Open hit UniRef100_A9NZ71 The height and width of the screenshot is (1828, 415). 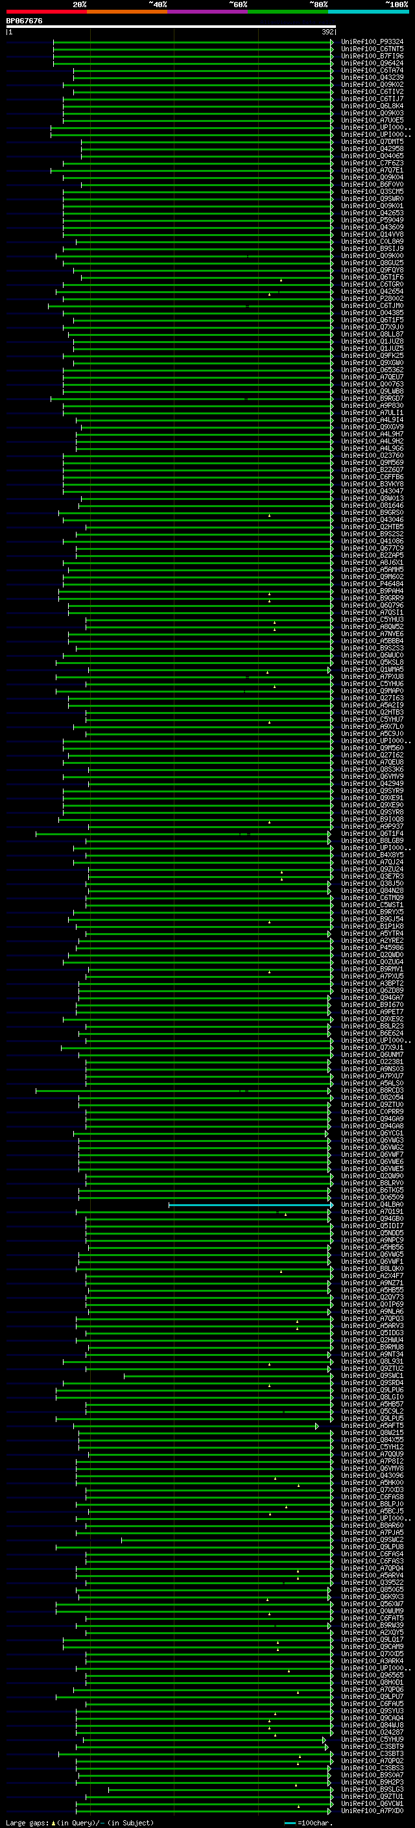click(372, 1283)
